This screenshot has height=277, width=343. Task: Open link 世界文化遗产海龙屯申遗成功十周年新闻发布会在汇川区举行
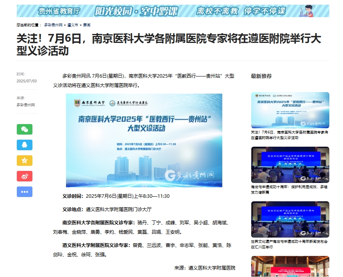289,244
